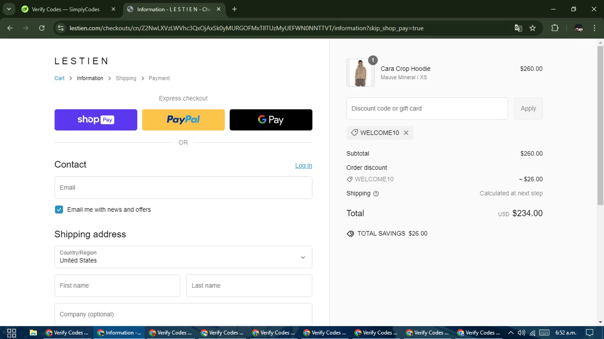This screenshot has height=339, width=604.
Task: Show hidden system tray icons
Action: (511, 333)
